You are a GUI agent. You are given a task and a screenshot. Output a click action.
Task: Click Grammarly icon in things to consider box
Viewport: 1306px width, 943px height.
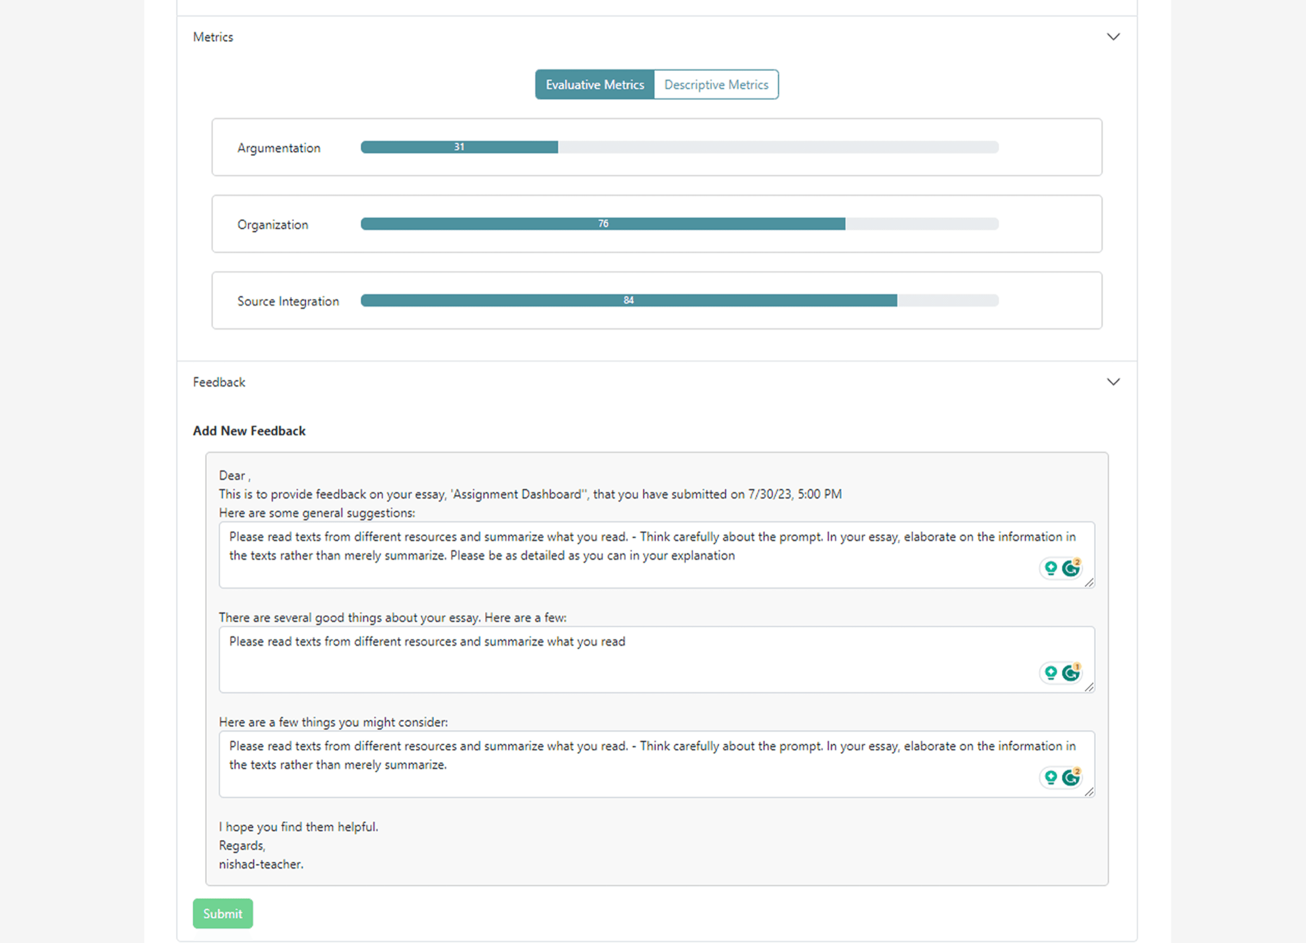click(x=1070, y=778)
